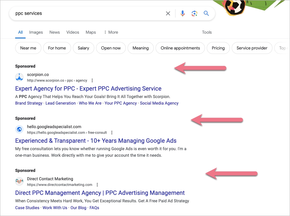Image resolution: width=290 pixels, height=216 pixels.
Task: Toggle the Pricing filter chip
Action: pos(218,48)
